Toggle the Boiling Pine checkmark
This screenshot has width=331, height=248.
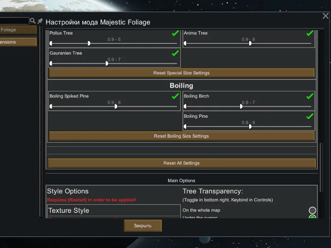point(309,117)
